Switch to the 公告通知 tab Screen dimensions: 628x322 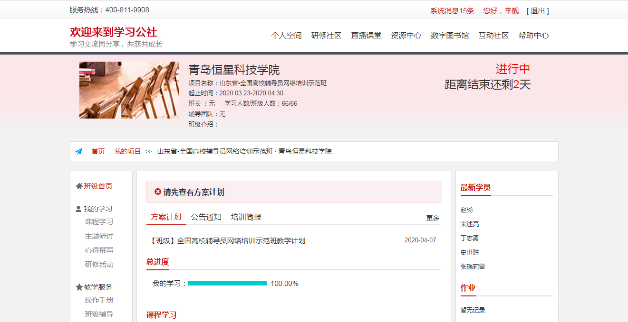[x=206, y=217]
